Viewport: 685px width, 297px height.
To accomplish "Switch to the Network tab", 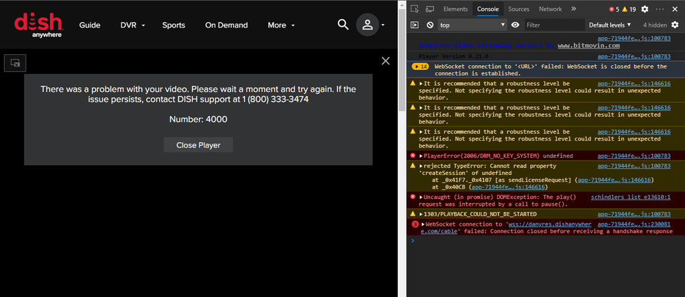I will tap(550, 9).
